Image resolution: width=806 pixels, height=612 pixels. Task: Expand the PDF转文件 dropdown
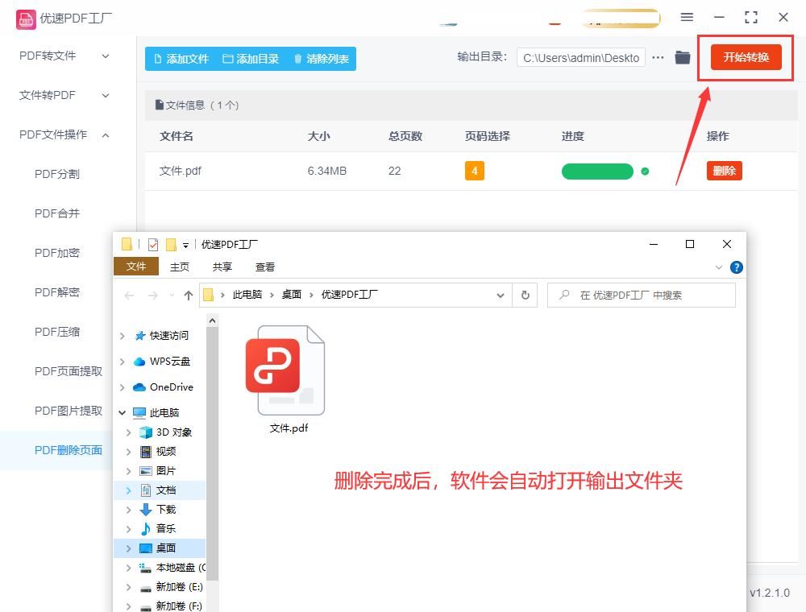(105, 56)
